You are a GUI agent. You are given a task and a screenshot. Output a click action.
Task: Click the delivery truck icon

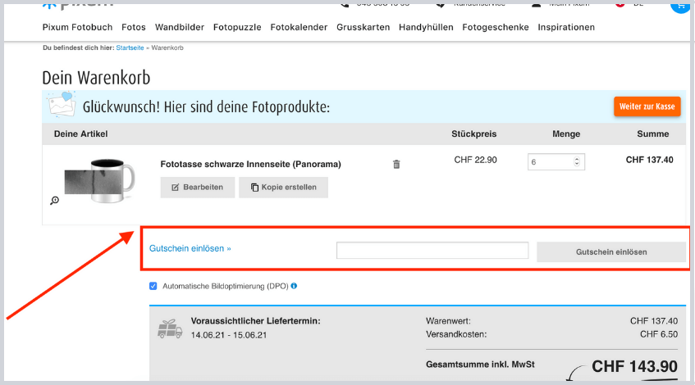[x=170, y=328]
